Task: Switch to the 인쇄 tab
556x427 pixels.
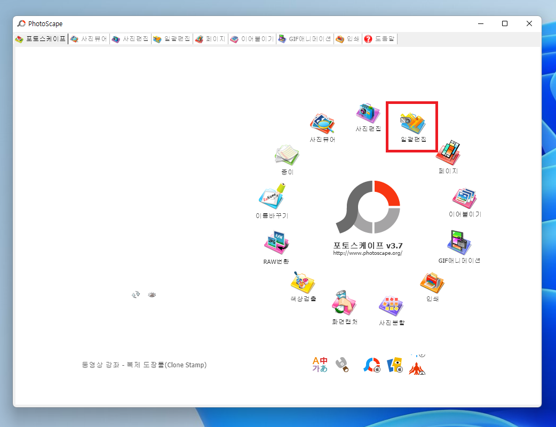Action: point(347,38)
